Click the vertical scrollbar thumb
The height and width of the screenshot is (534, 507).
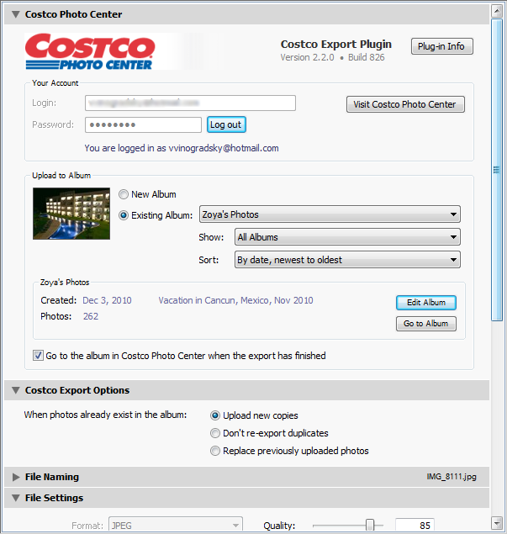[497, 170]
